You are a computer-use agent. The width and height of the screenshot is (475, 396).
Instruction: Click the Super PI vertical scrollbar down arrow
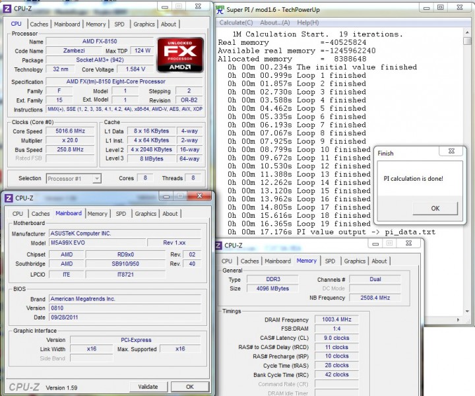[467, 312]
